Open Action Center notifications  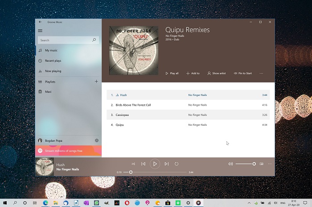pos(305,203)
